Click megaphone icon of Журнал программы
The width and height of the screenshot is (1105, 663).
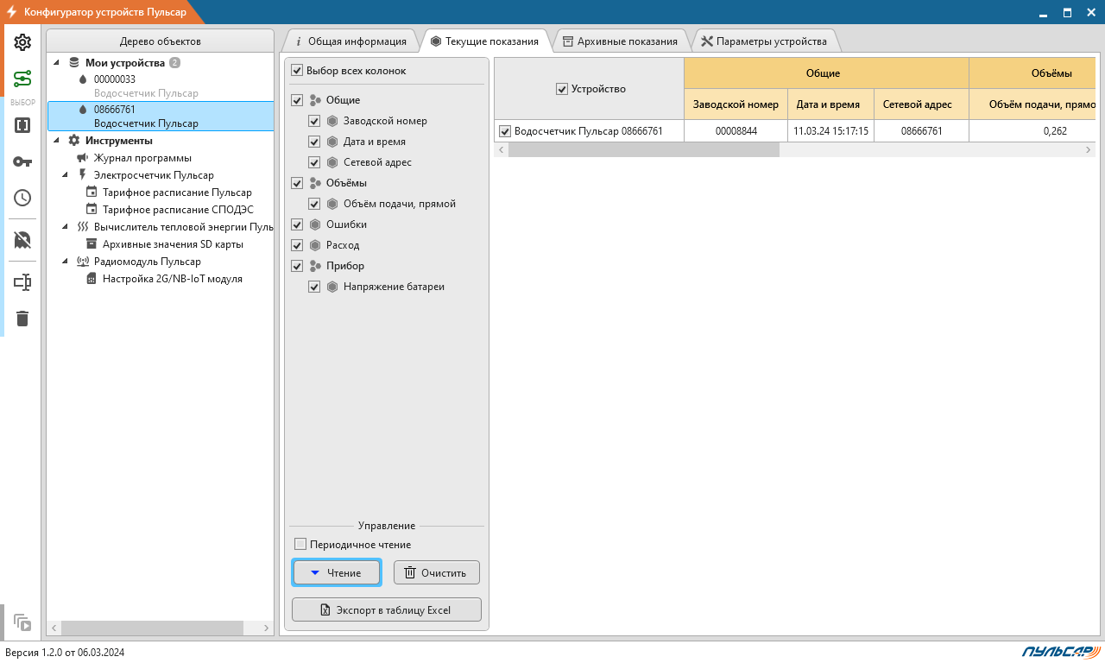point(82,158)
